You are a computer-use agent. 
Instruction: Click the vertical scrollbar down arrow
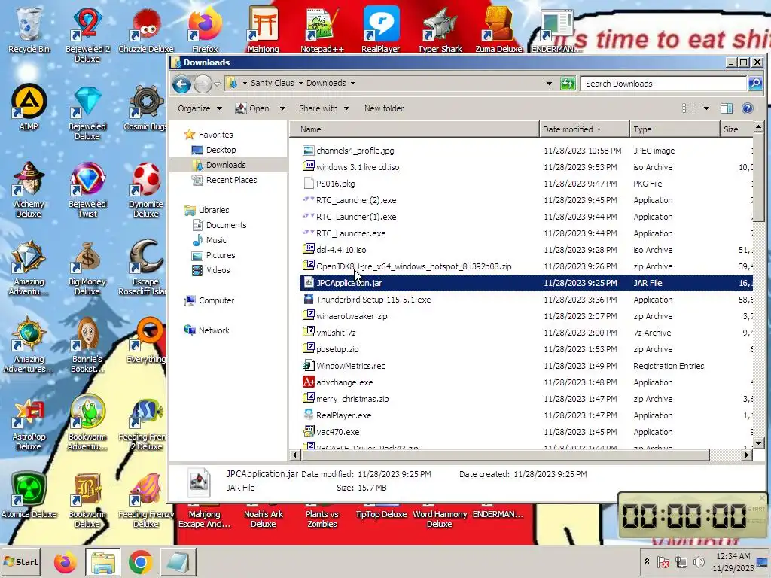coord(759,443)
